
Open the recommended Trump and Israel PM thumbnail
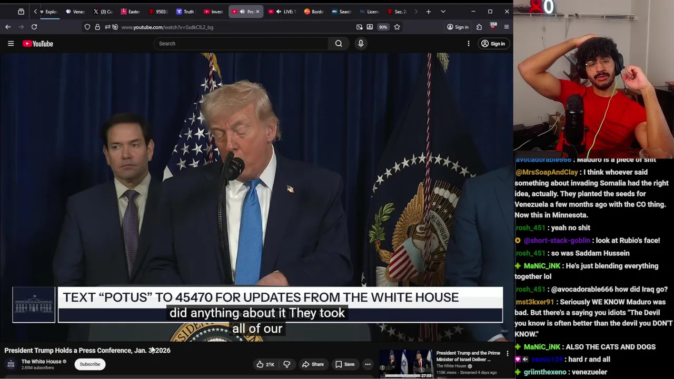pyautogui.click(x=406, y=363)
